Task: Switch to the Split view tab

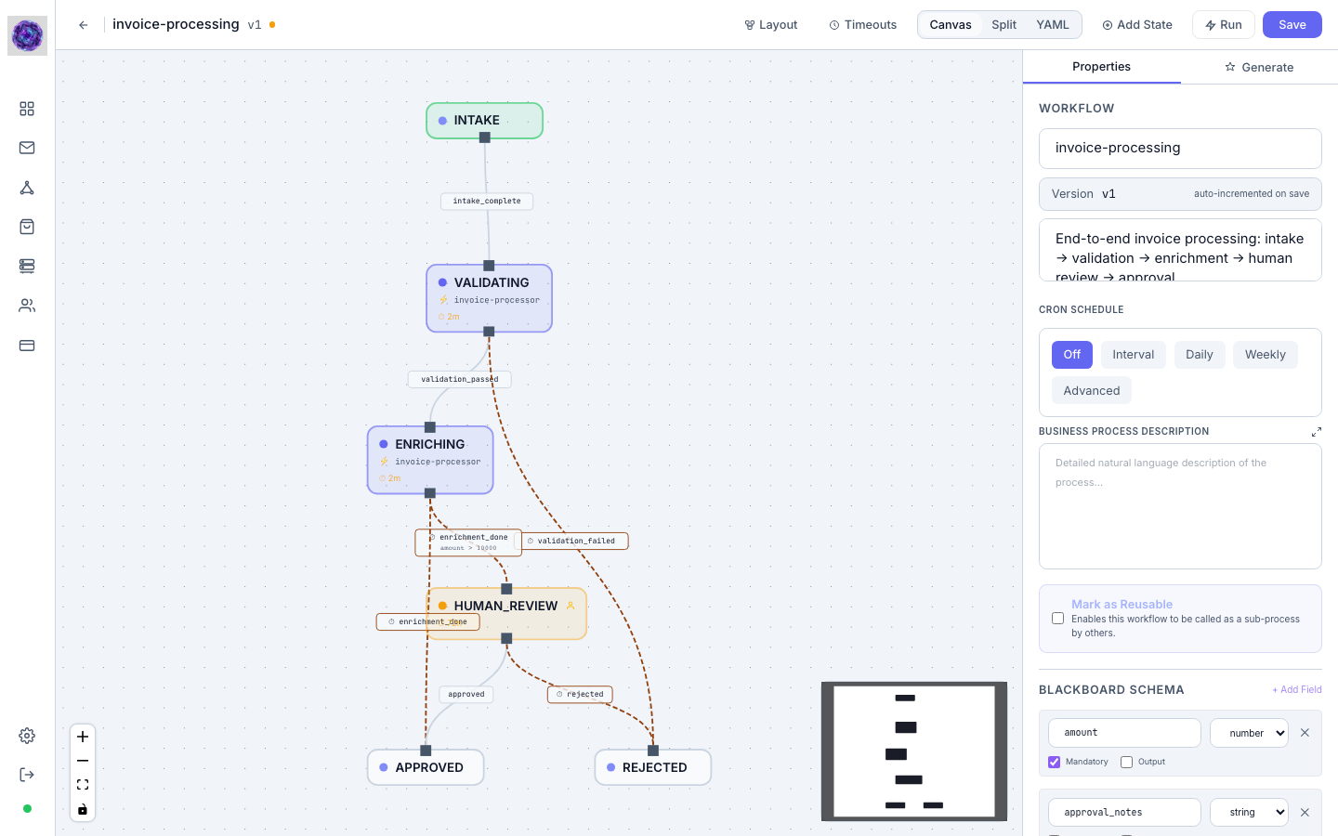Action: (1003, 25)
